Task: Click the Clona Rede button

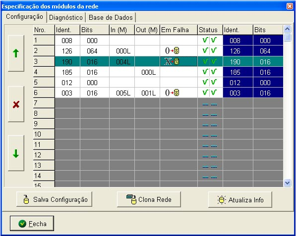Action: click(149, 199)
